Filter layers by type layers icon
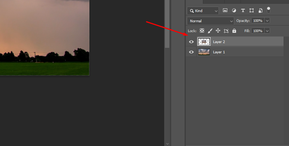 click(243, 11)
